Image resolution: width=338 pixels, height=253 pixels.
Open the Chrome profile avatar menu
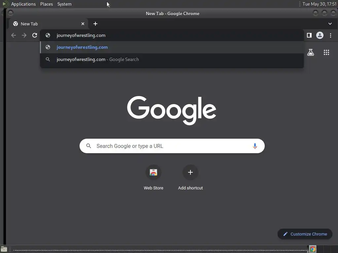click(x=320, y=35)
